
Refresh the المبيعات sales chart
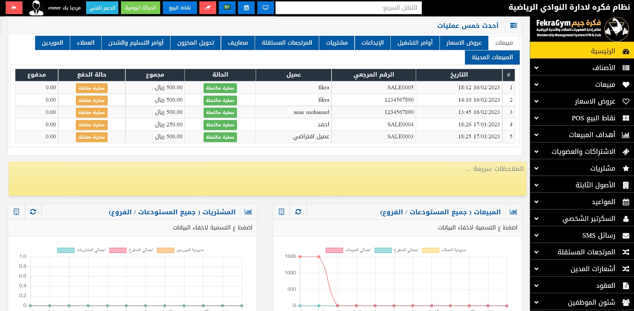click(298, 211)
